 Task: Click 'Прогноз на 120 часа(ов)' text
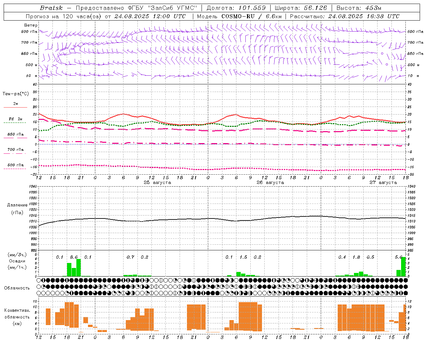coord(63,16)
